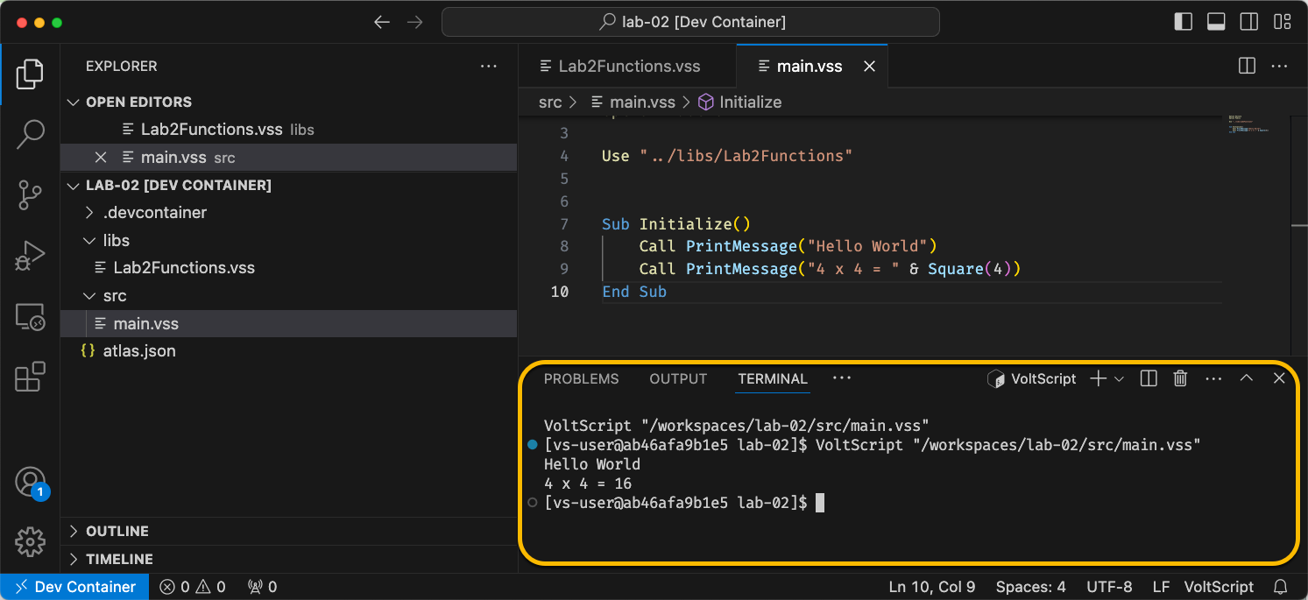Open the Manage gear menu

pyautogui.click(x=30, y=542)
